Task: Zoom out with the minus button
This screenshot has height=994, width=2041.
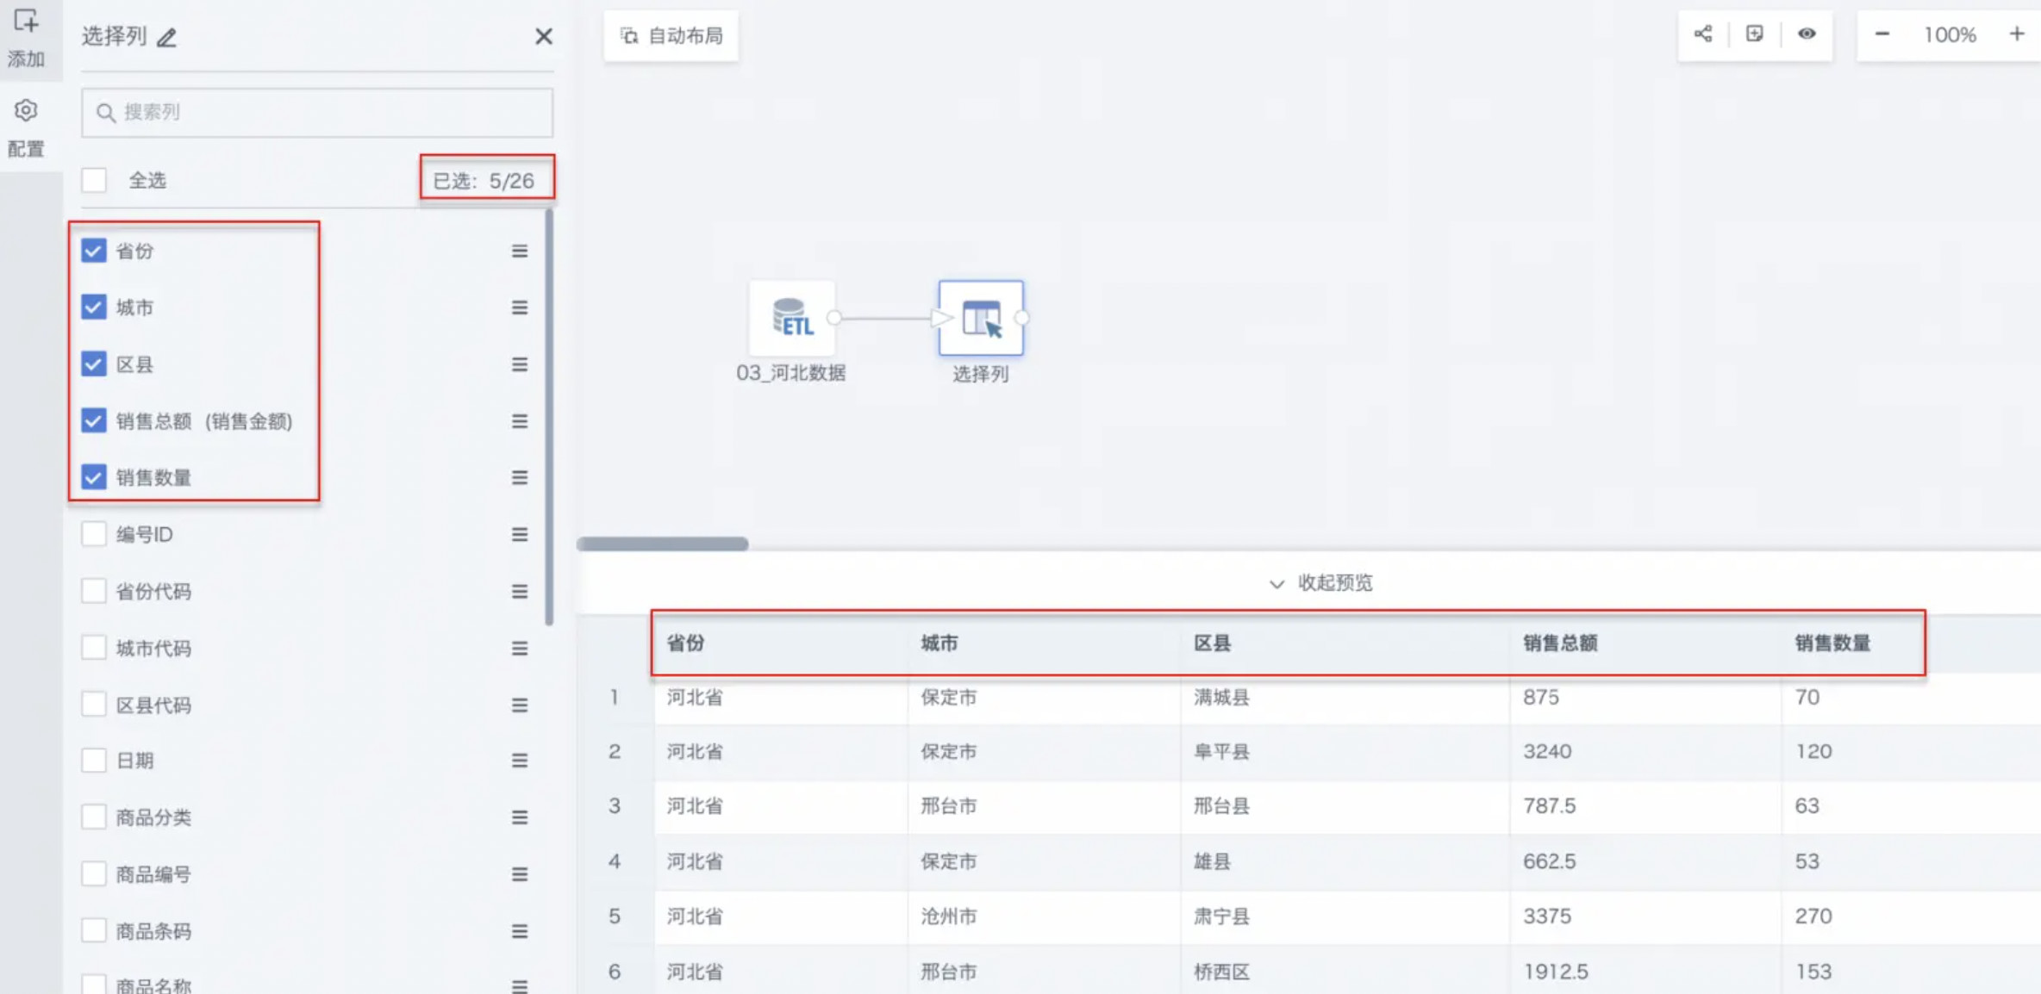Action: (x=1882, y=34)
